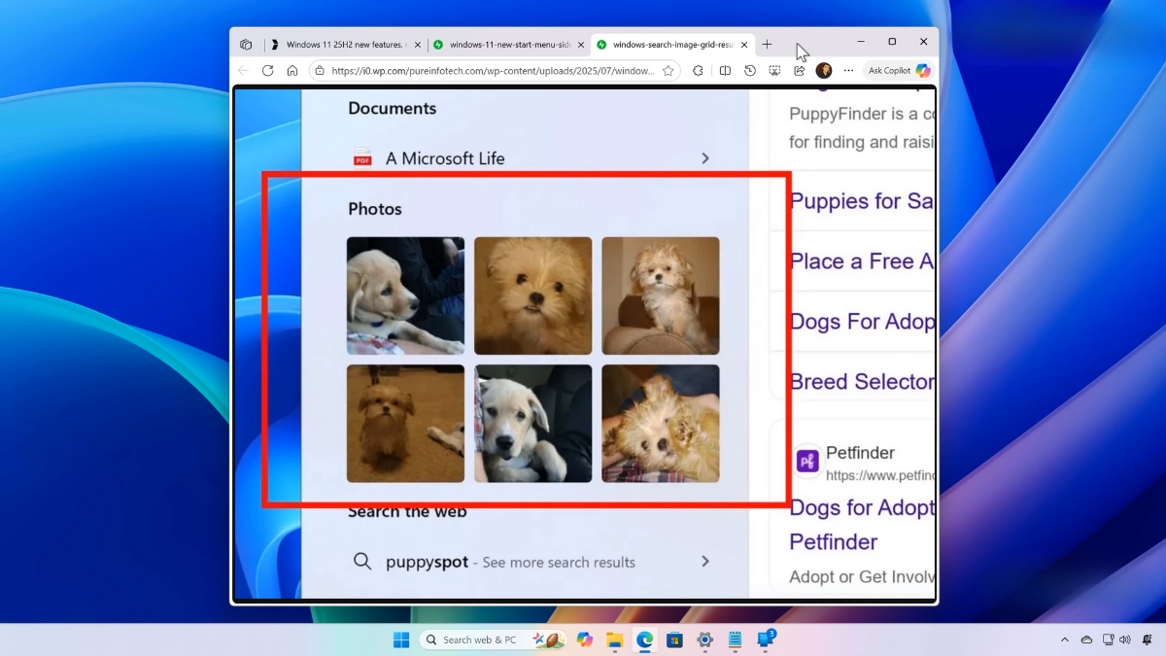Open File Explorer from the taskbar
1166x656 pixels.
pyautogui.click(x=614, y=639)
